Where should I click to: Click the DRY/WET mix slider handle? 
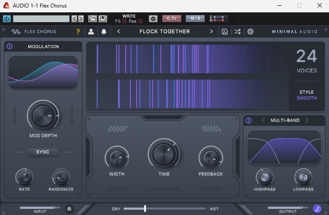145,208
